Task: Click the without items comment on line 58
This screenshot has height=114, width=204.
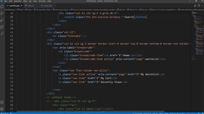Action: click(x=61, y=97)
